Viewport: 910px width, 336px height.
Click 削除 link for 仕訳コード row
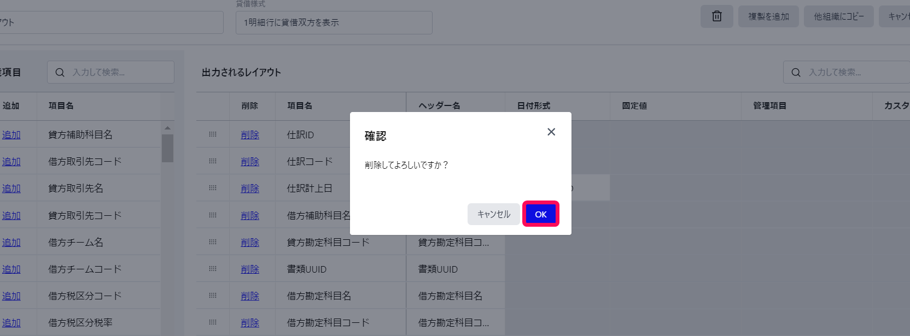tap(250, 161)
